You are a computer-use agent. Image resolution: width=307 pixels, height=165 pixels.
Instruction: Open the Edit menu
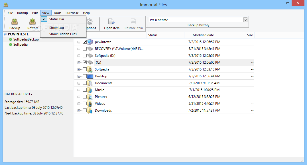click(35, 13)
